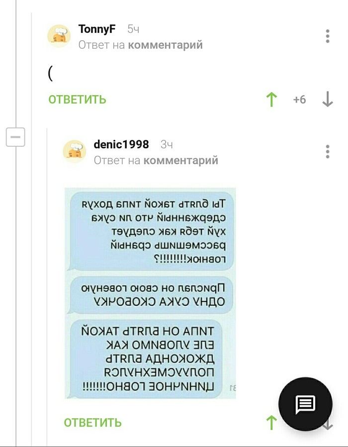Click the +6 rating counter

pos(299,100)
